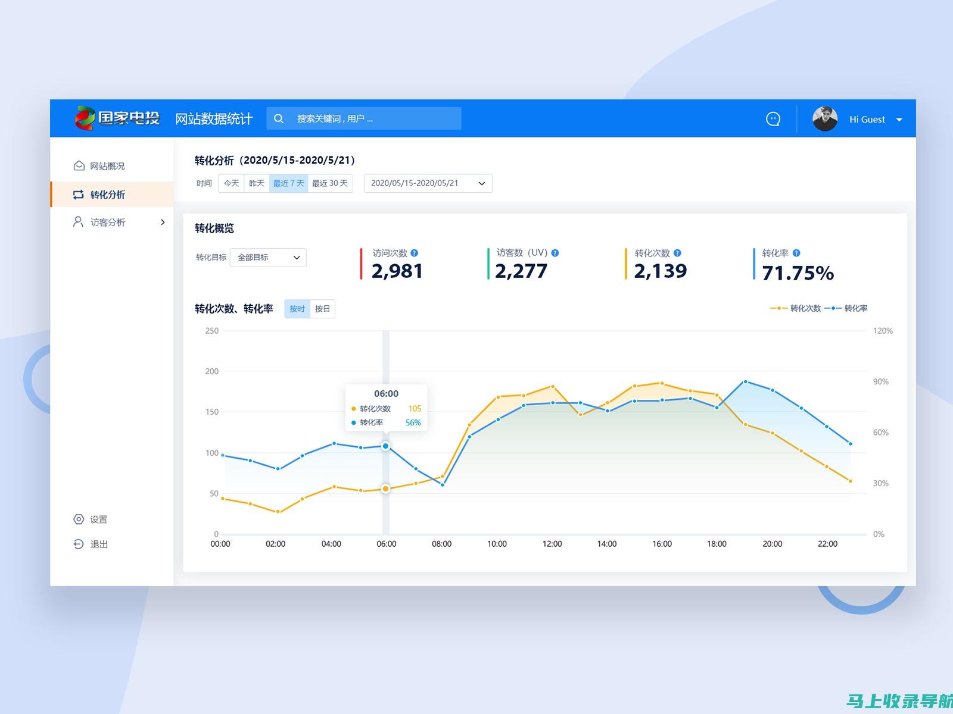This screenshot has height=714, width=953.
Task: Switch chart to 按时 hourly view
Action: 297,309
